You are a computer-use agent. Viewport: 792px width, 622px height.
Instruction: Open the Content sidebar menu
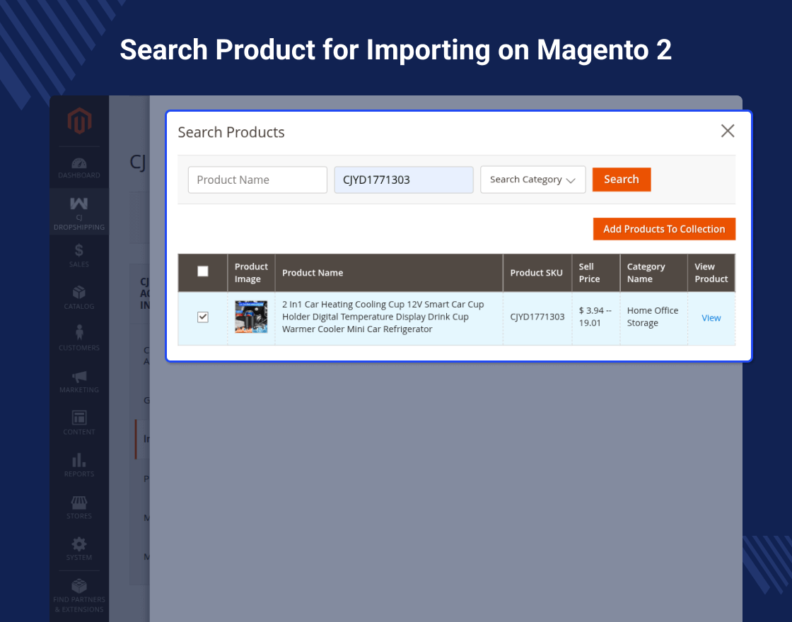79,423
